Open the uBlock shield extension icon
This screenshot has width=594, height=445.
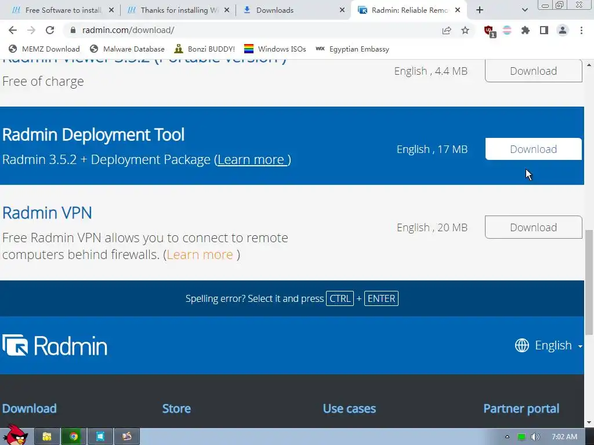[489, 31]
